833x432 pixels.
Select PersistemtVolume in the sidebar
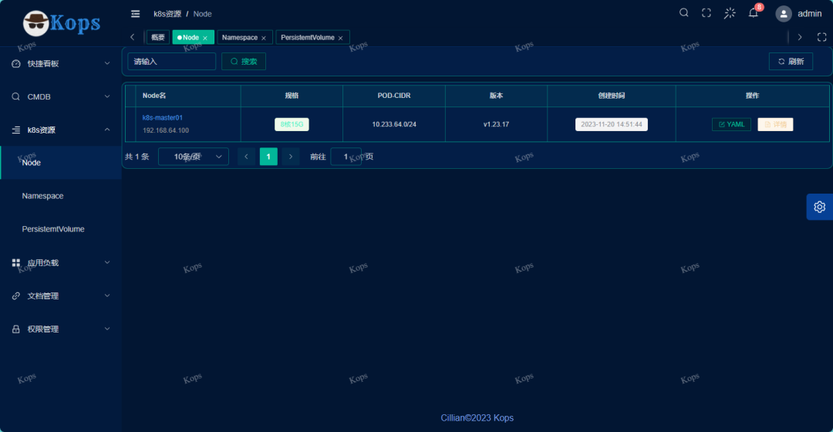point(61,229)
